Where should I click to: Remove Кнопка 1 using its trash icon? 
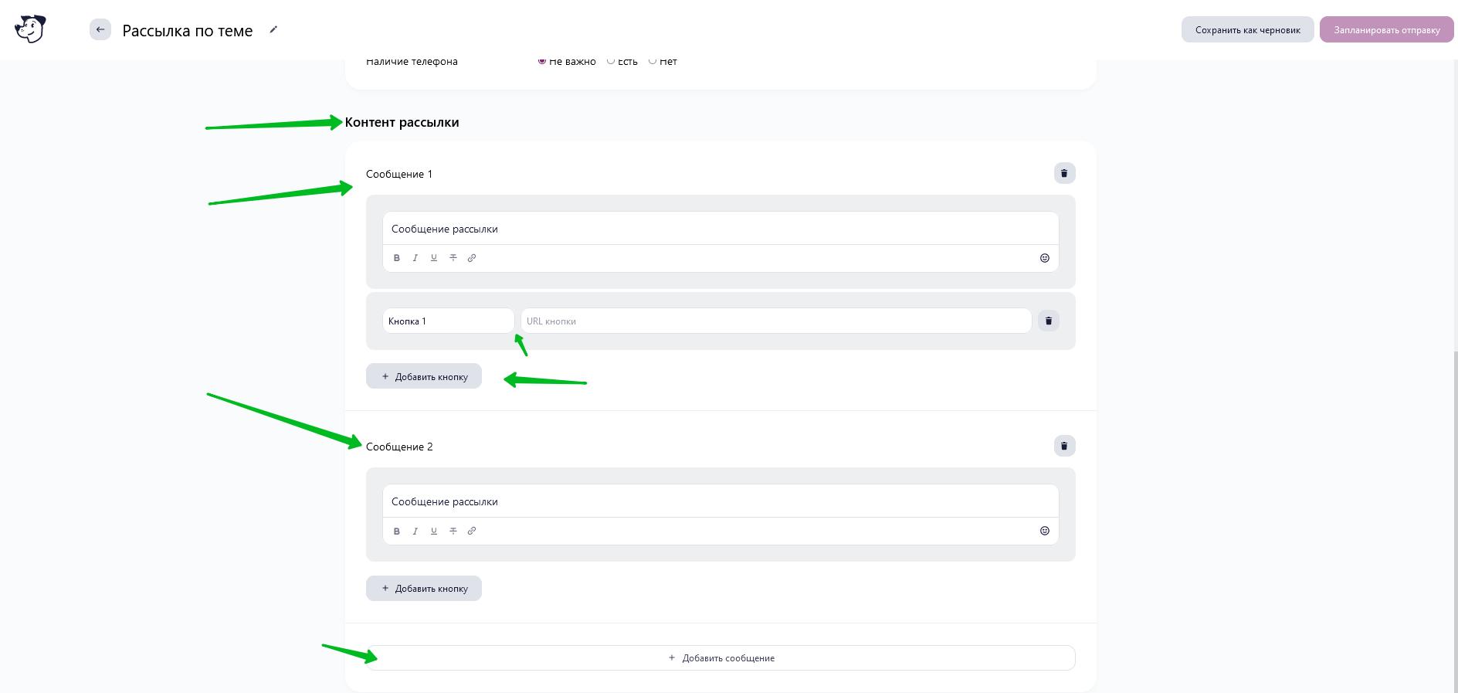1048,321
